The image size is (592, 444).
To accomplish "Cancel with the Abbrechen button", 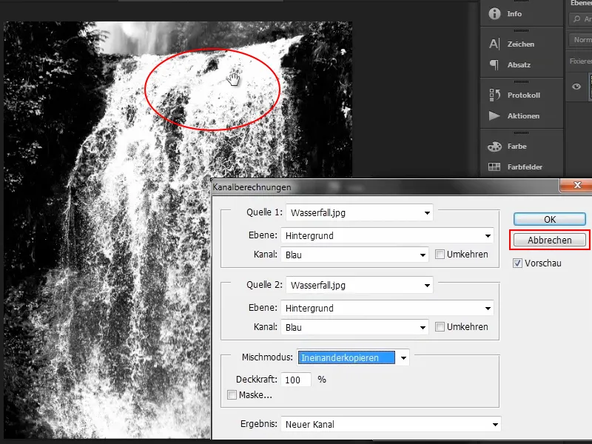I will click(550, 240).
